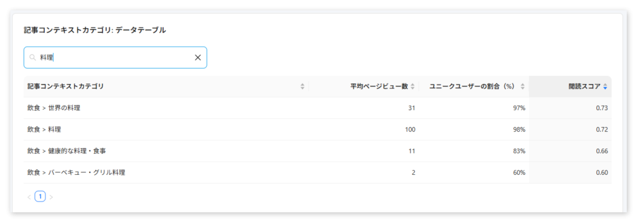Viewport: 638px width, 224px height.
Task: Sort by ユニークユーザーの割合 column arrows
Action: tap(523, 86)
